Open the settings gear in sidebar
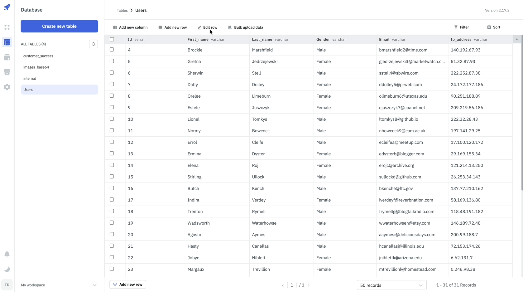Viewport: 523px width, 292px height. click(x=7, y=87)
